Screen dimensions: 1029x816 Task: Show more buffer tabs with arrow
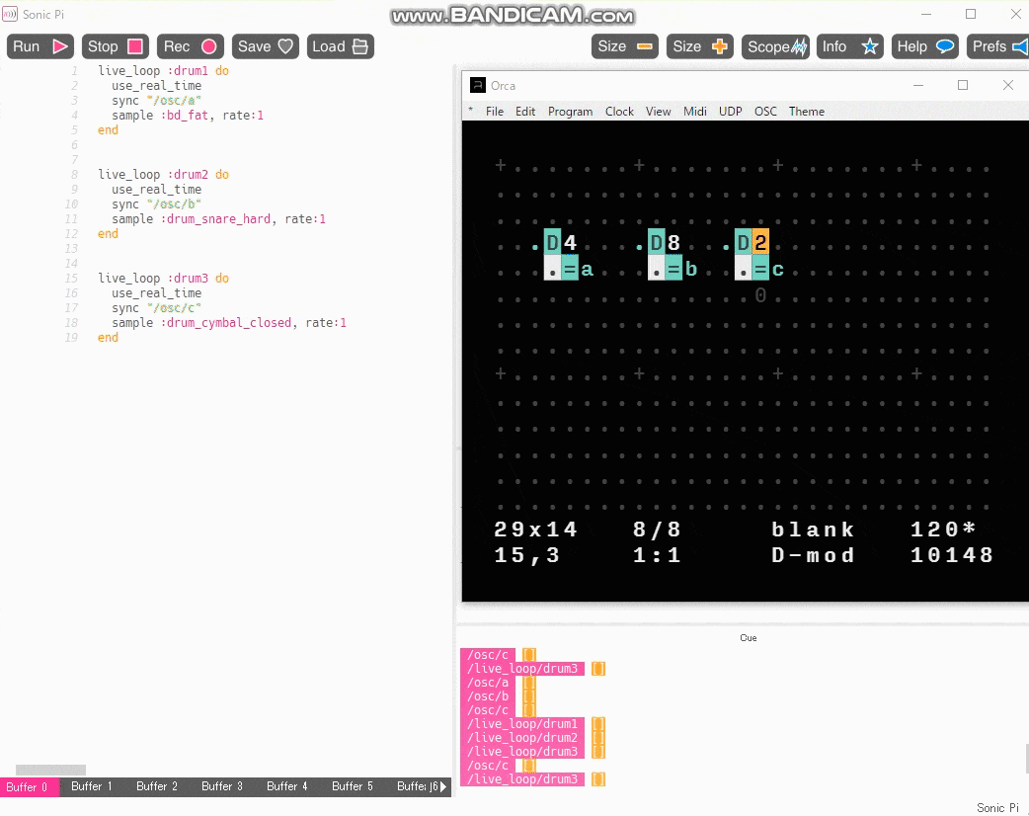click(x=444, y=786)
